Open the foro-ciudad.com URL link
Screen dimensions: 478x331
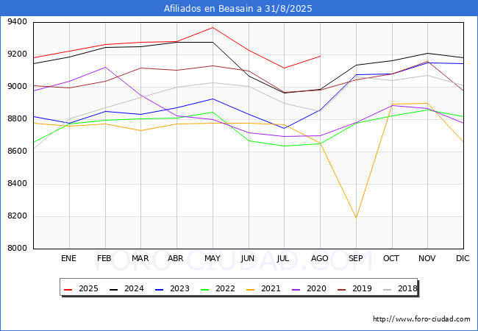[x=421, y=319]
